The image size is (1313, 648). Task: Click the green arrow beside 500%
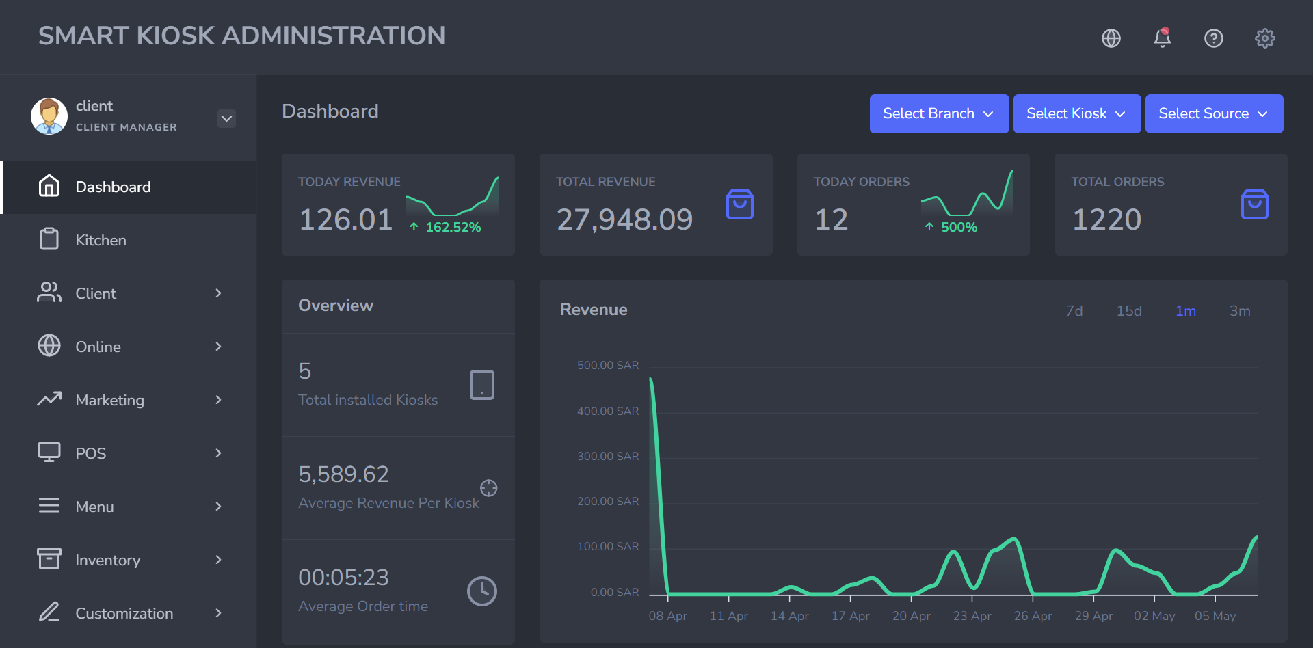(929, 227)
